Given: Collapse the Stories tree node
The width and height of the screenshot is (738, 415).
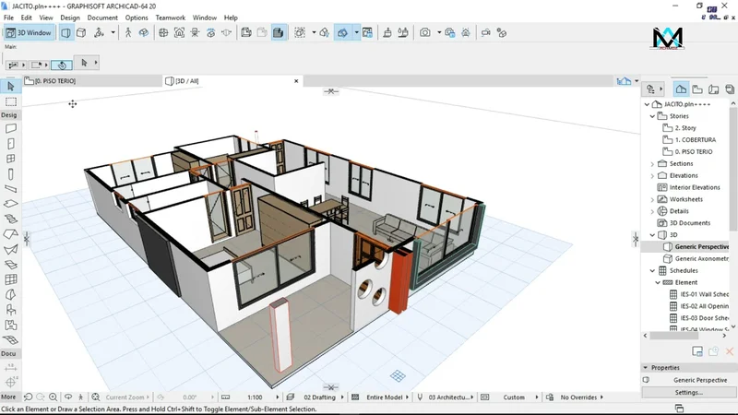Looking at the screenshot, I should click(652, 116).
